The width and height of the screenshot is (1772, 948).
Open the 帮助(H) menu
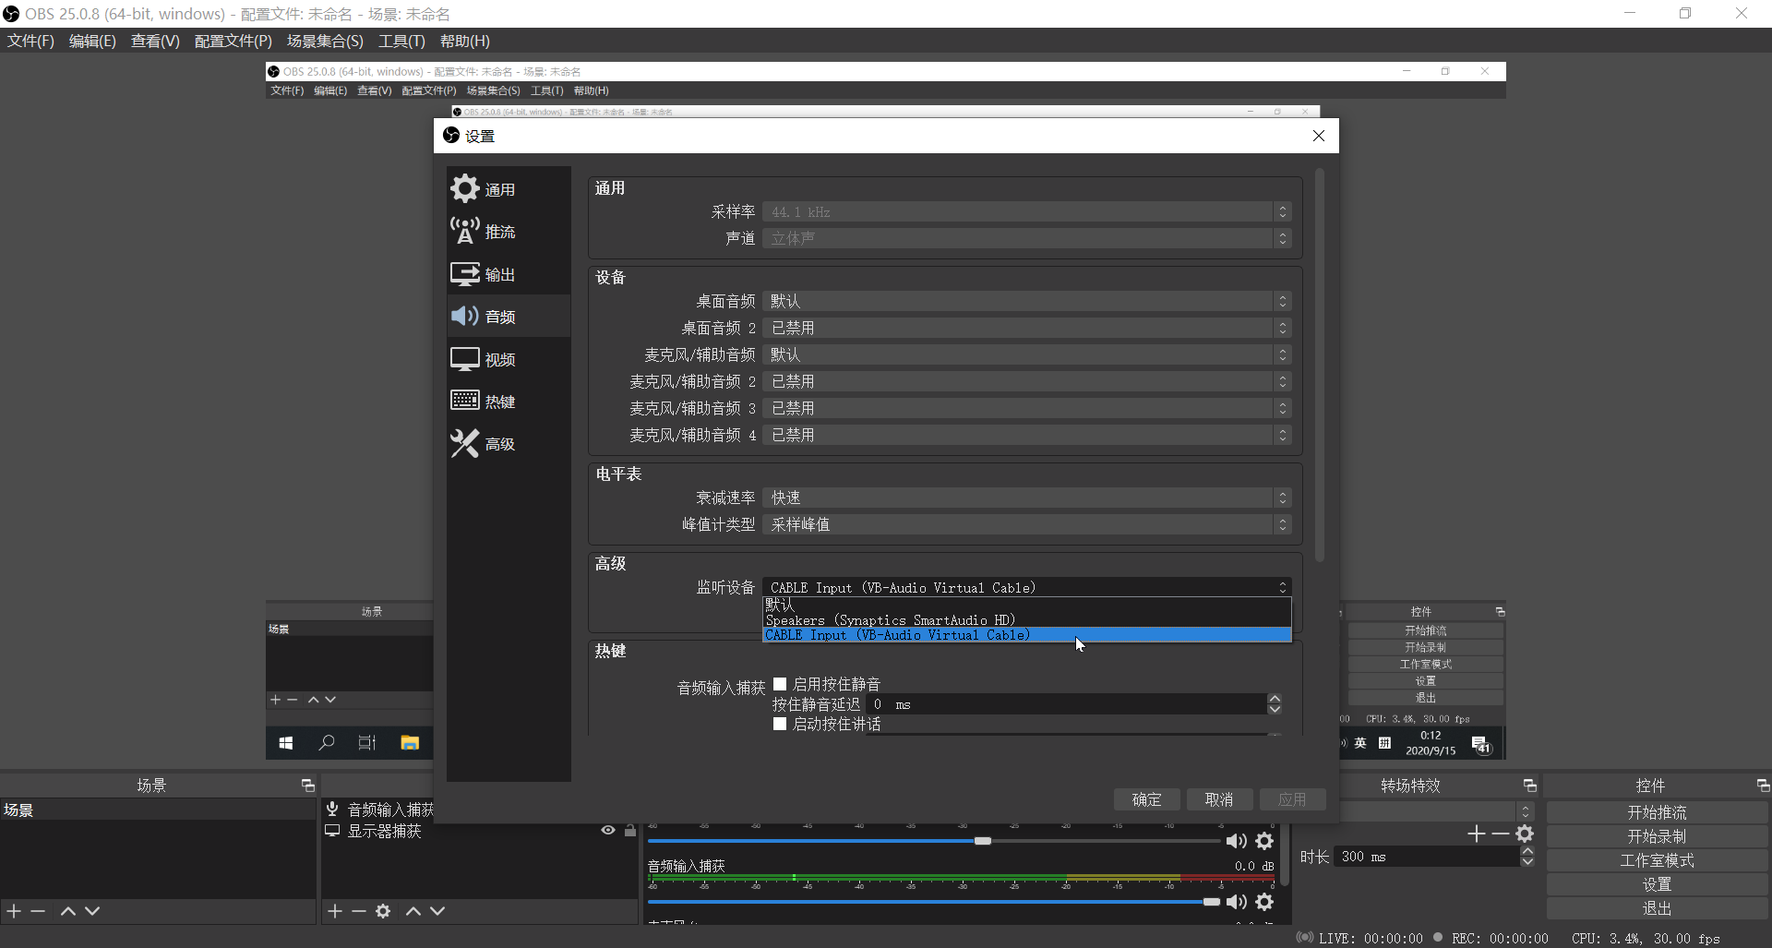[x=464, y=41]
